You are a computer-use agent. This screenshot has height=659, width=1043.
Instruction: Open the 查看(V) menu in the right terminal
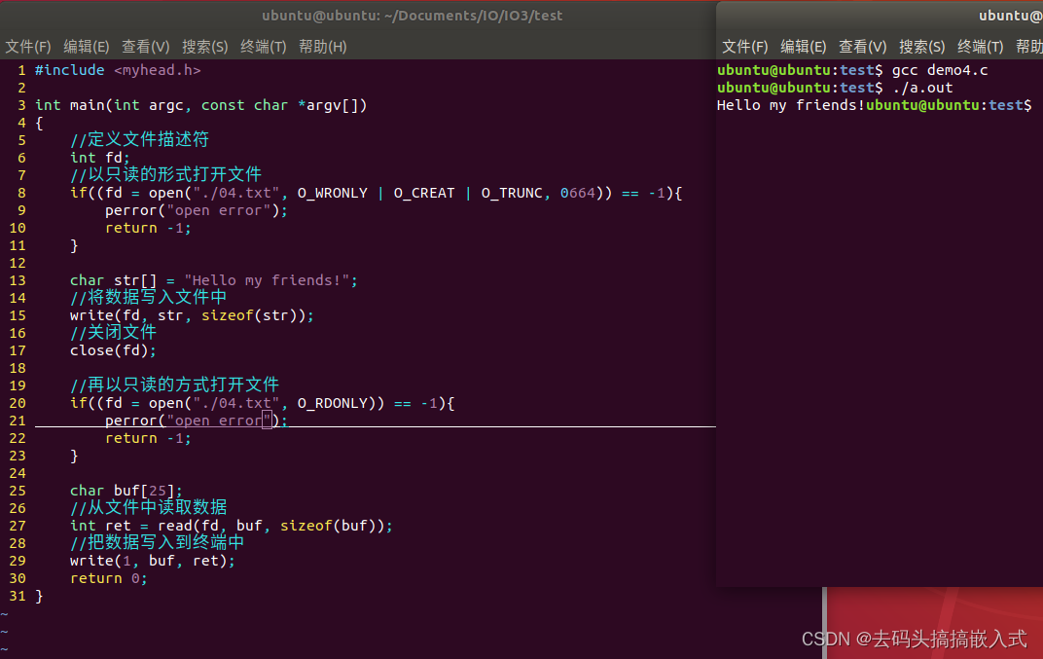862,46
